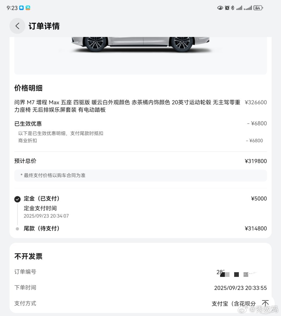The width and height of the screenshot is (281, 316).
Task: Tap the 支付方式 payment method value
Action: point(233,303)
